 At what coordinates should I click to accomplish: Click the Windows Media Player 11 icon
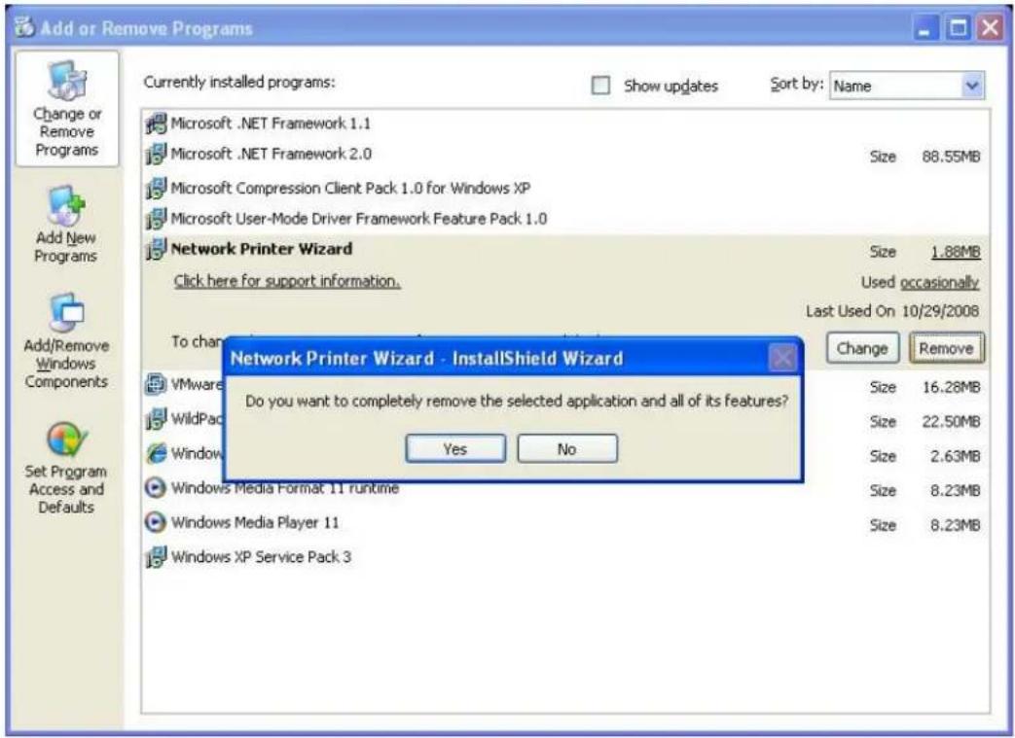click(x=156, y=521)
